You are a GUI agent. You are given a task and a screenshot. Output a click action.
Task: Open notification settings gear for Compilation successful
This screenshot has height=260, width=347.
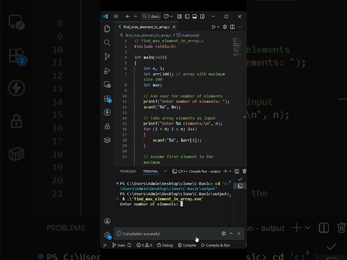(x=223, y=233)
